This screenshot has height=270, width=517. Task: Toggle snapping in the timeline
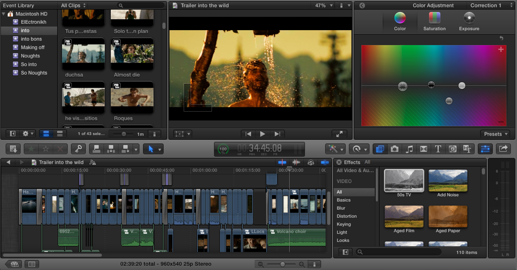tap(324, 163)
